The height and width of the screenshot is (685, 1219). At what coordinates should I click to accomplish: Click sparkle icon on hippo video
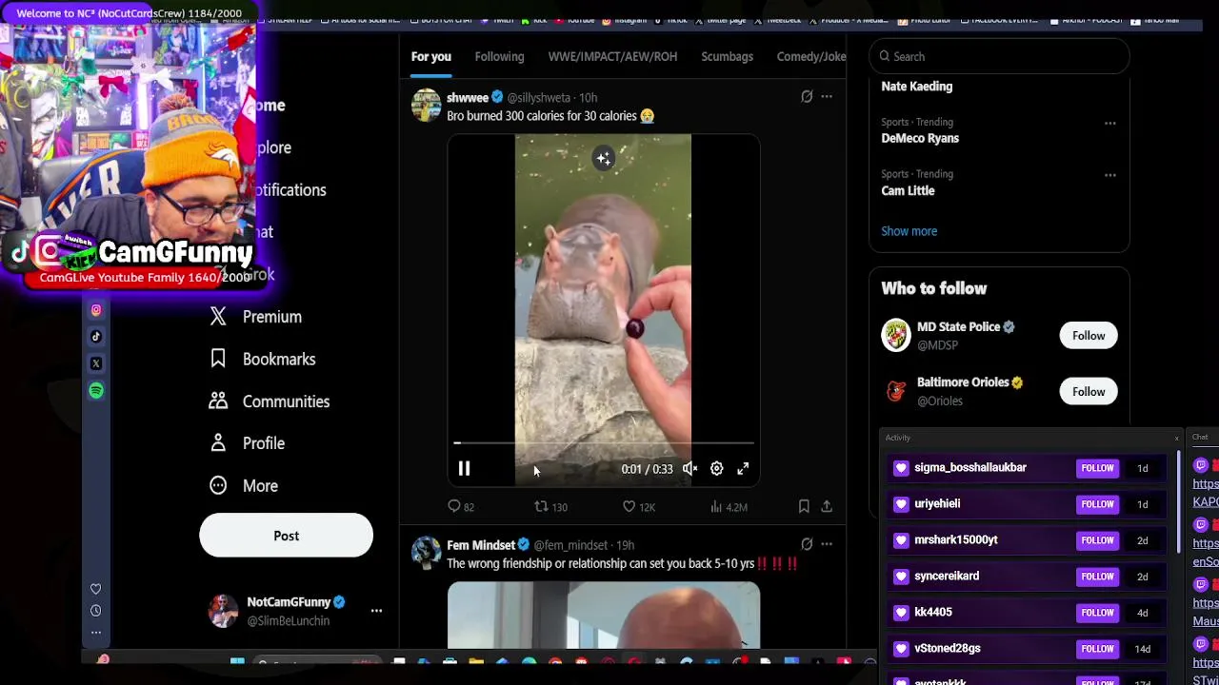pos(604,159)
